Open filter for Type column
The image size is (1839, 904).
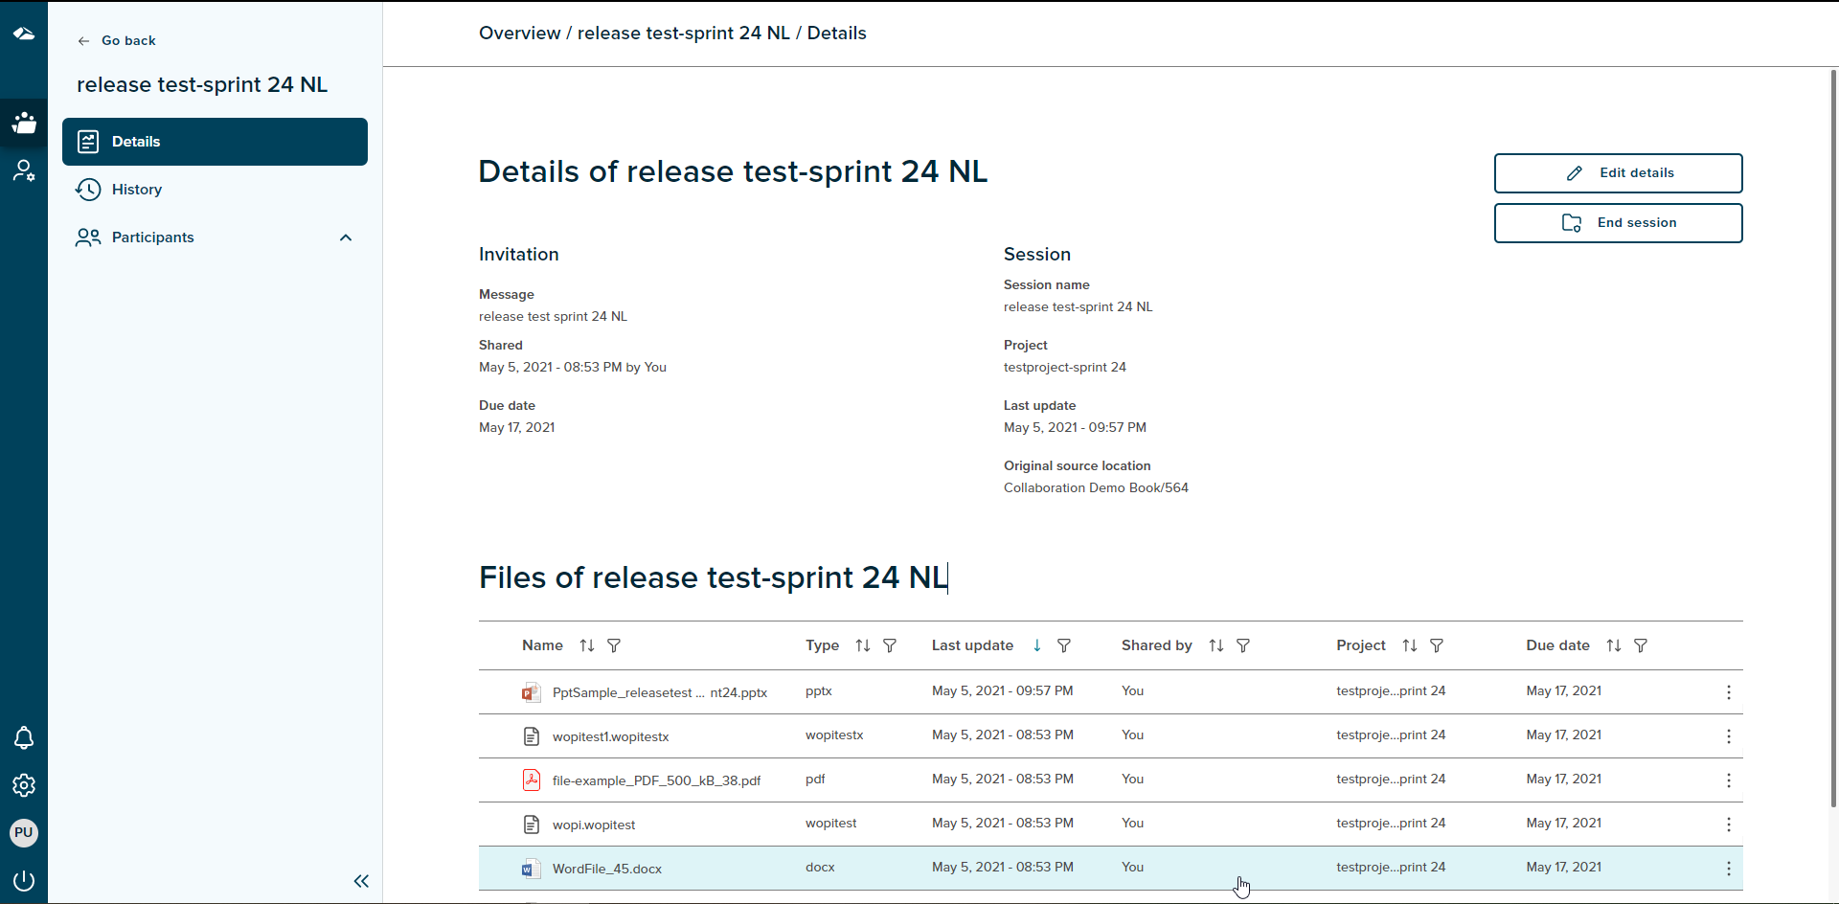pyautogui.click(x=890, y=645)
